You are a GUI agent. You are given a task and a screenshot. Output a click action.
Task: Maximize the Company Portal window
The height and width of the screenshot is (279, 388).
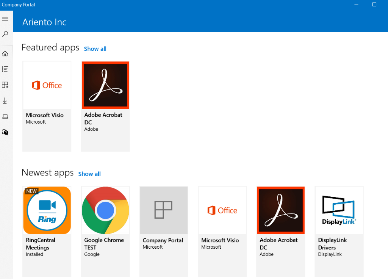[x=374, y=5]
